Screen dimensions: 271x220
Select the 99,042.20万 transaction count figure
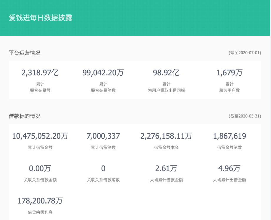[x=103, y=72]
